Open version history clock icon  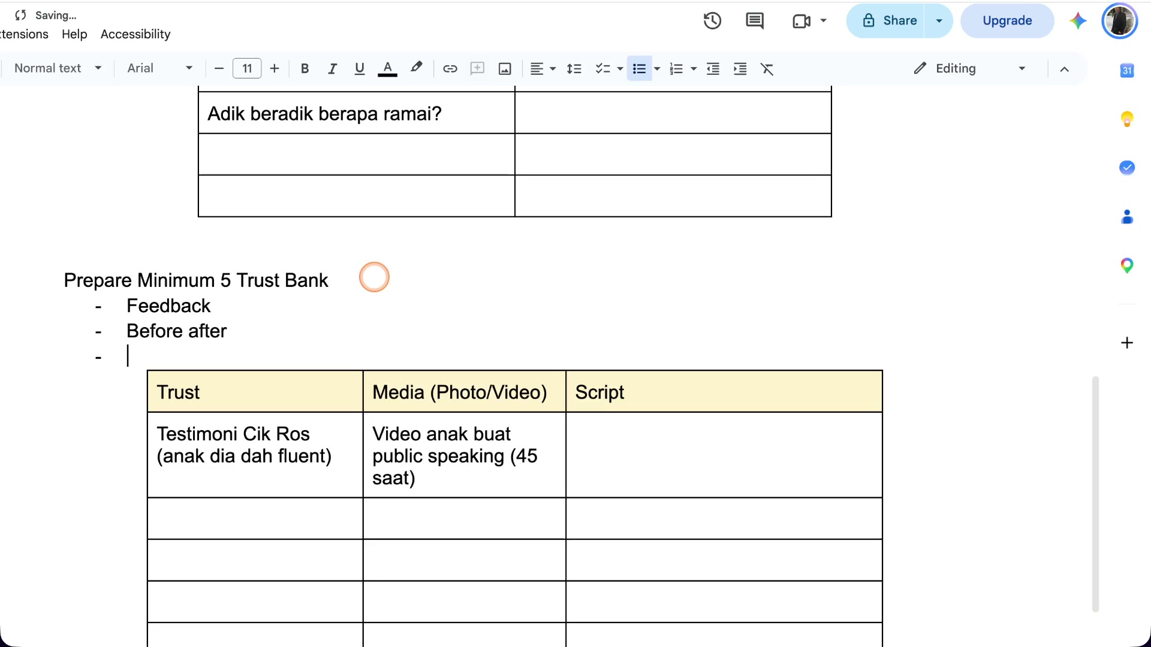coord(712,21)
